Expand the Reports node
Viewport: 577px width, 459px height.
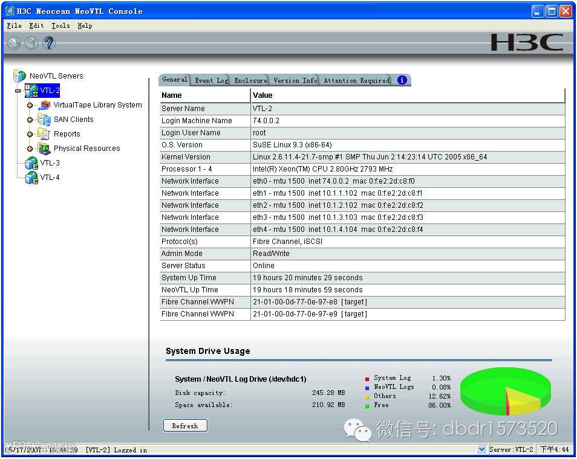(30, 134)
